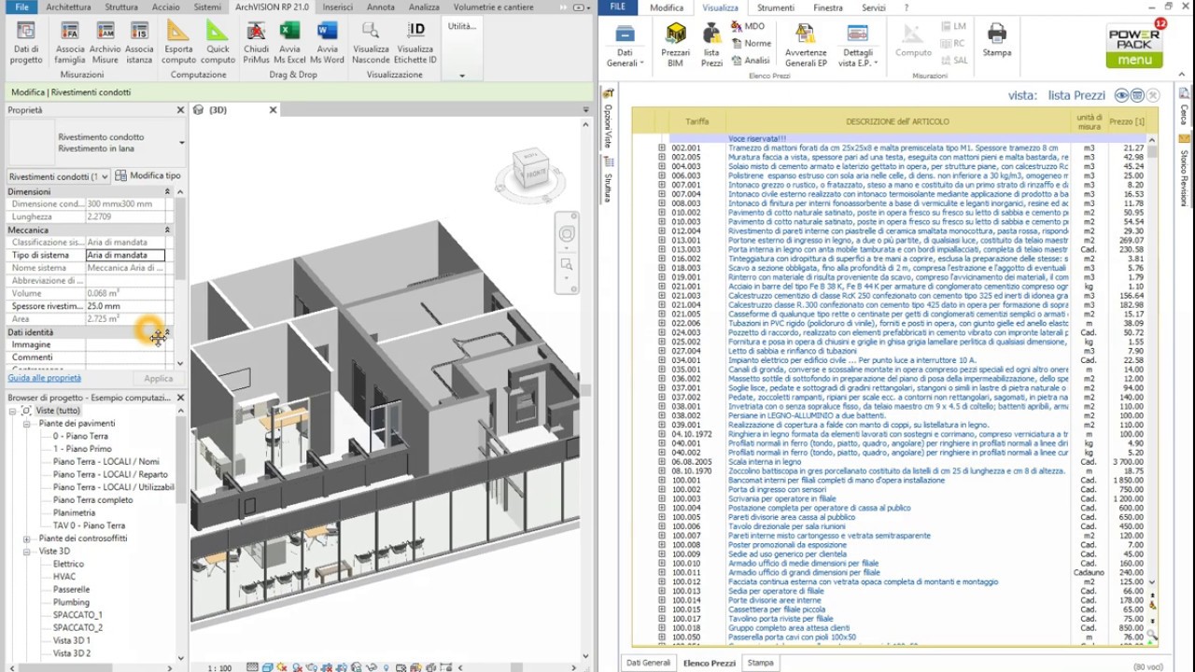1195x672 pixels.
Task: Click the Stampa printer icon
Action: click(997, 41)
